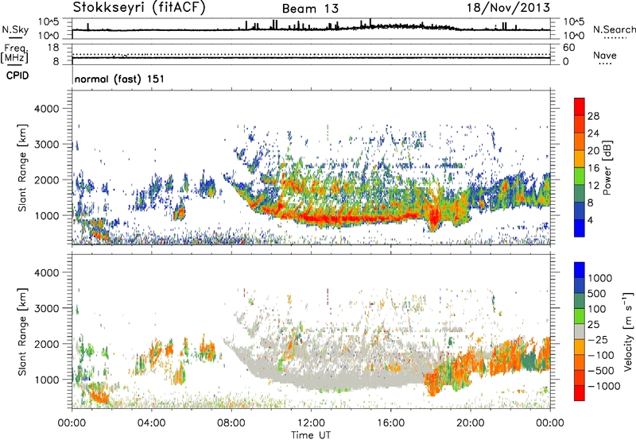
Task: Click the yellow-orange 16–20 dB Power color segment
Action: [x=580, y=159]
